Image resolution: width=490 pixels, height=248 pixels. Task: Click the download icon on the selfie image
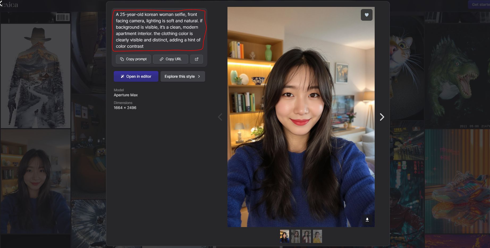click(x=367, y=219)
